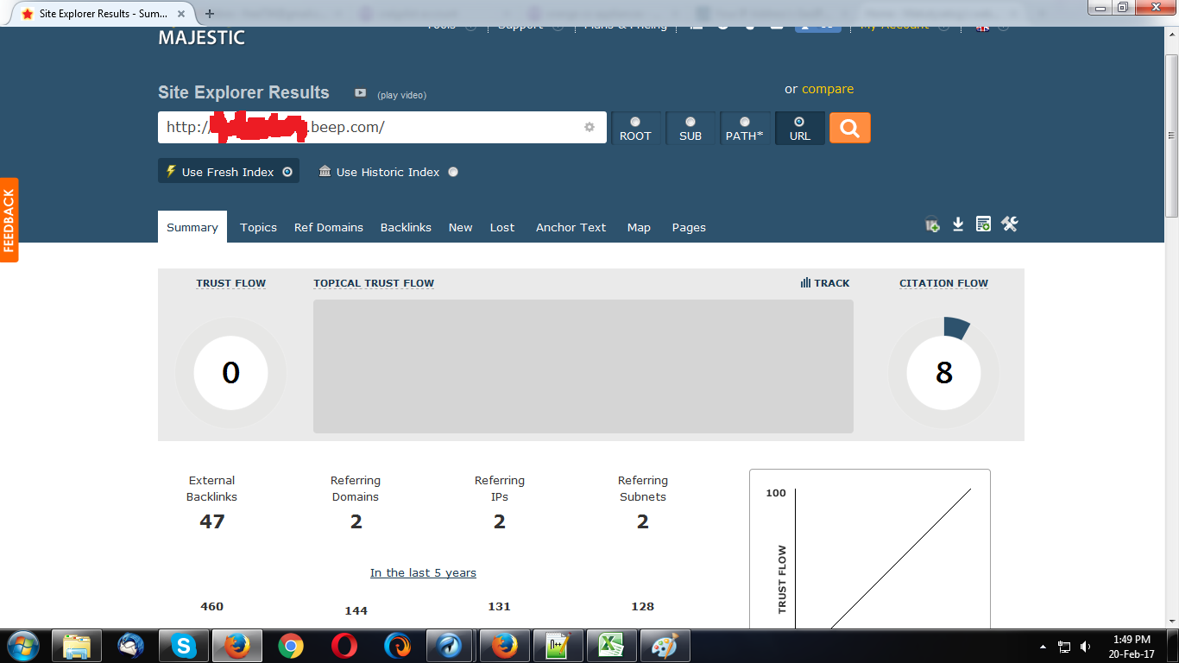Image resolution: width=1179 pixels, height=663 pixels.
Task: Click the five-year value 460
Action: (x=212, y=606)
